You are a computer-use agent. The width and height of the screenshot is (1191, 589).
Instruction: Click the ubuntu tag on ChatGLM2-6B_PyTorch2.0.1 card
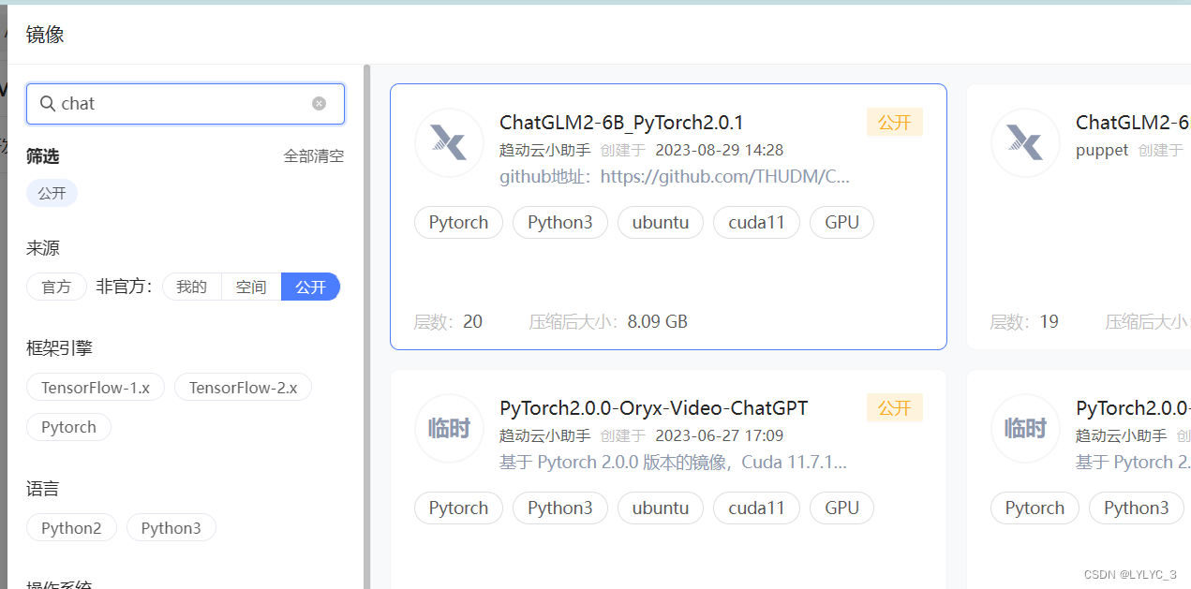point(661,222)
